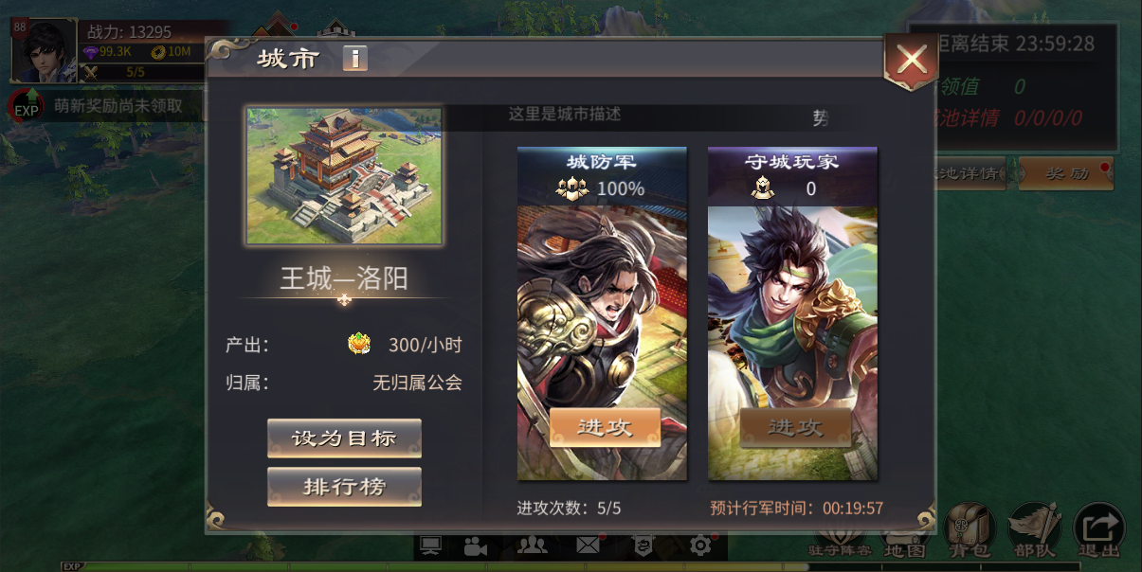
Task: Open the mail envelope icon
Action: click(588, 545)
